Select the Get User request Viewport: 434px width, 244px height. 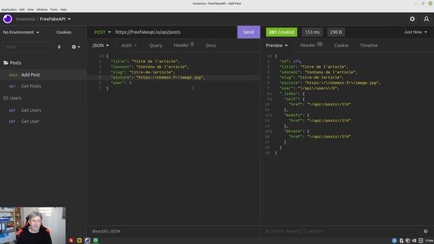(43, 121)
